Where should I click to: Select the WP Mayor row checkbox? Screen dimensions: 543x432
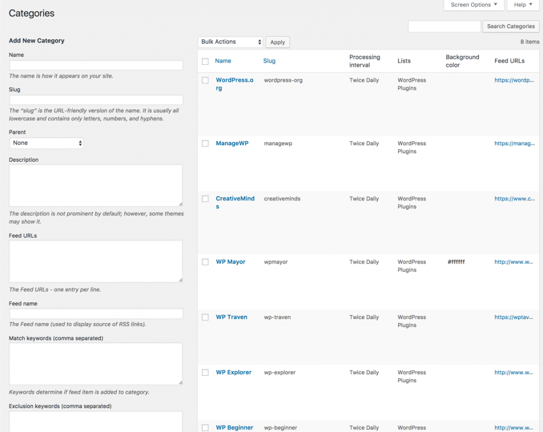(205, 262)
